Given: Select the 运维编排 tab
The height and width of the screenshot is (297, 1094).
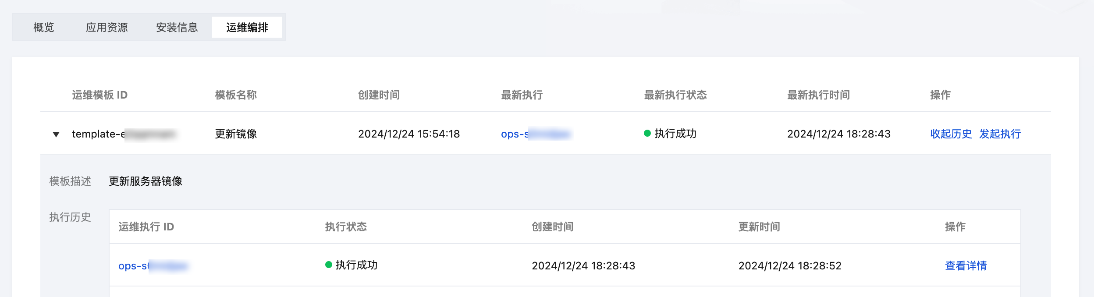Looking at the screenshot, I should [x=247, y=27].
